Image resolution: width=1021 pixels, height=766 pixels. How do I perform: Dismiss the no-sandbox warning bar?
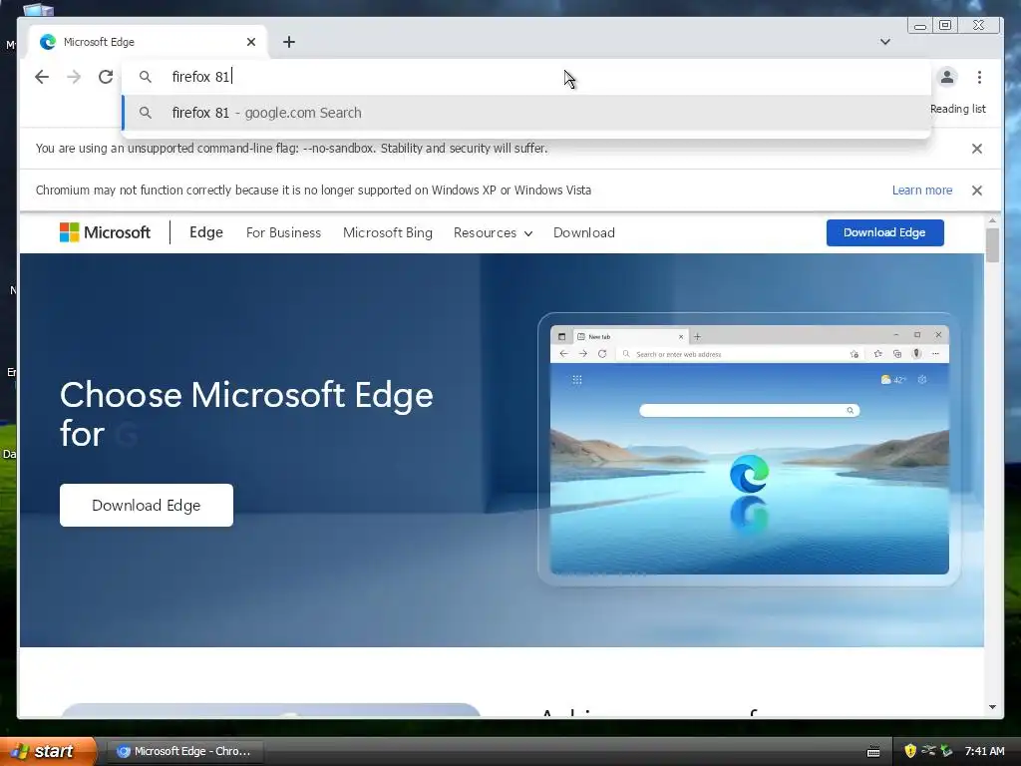pyautogui.click(x=977, y=149)
